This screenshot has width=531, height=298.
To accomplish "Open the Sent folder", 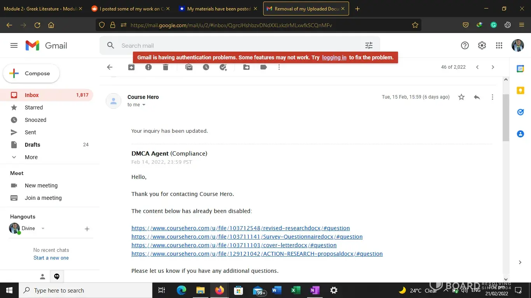I will [30, 132].
